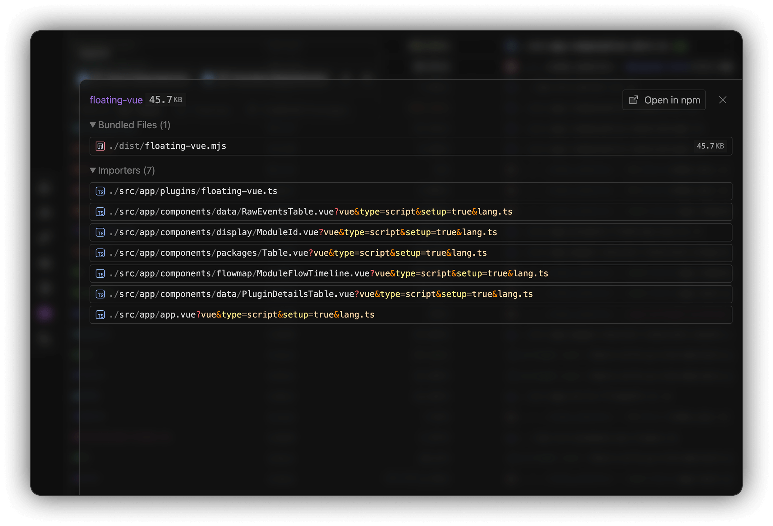
Task: Click the TS icon beside ModuleId.vue
Action: tap(100, 233)
